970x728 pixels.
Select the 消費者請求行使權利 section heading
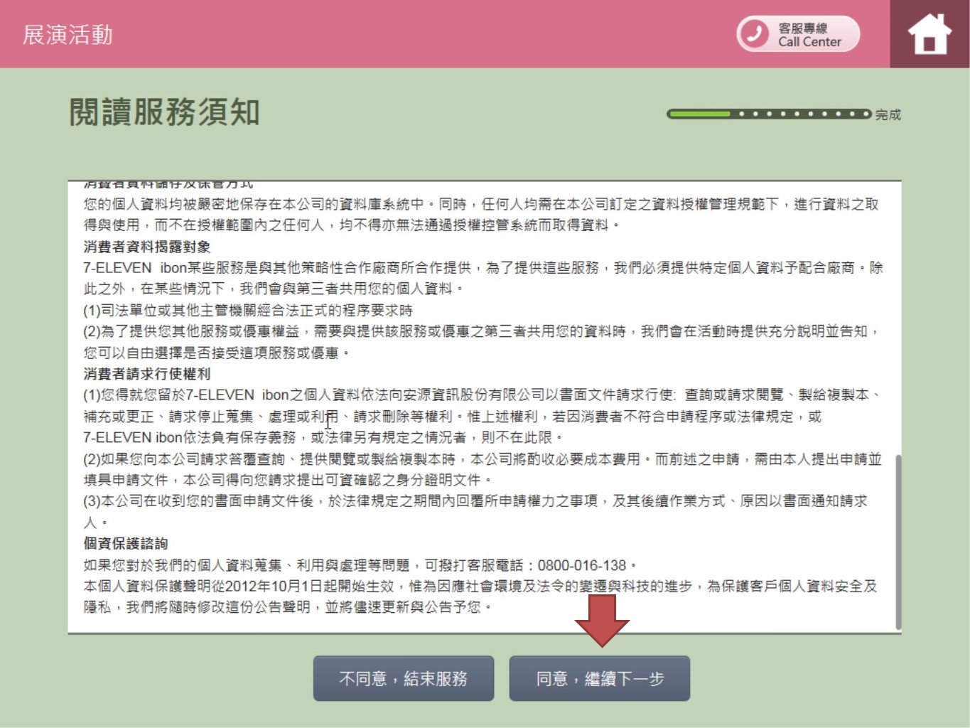147,374
